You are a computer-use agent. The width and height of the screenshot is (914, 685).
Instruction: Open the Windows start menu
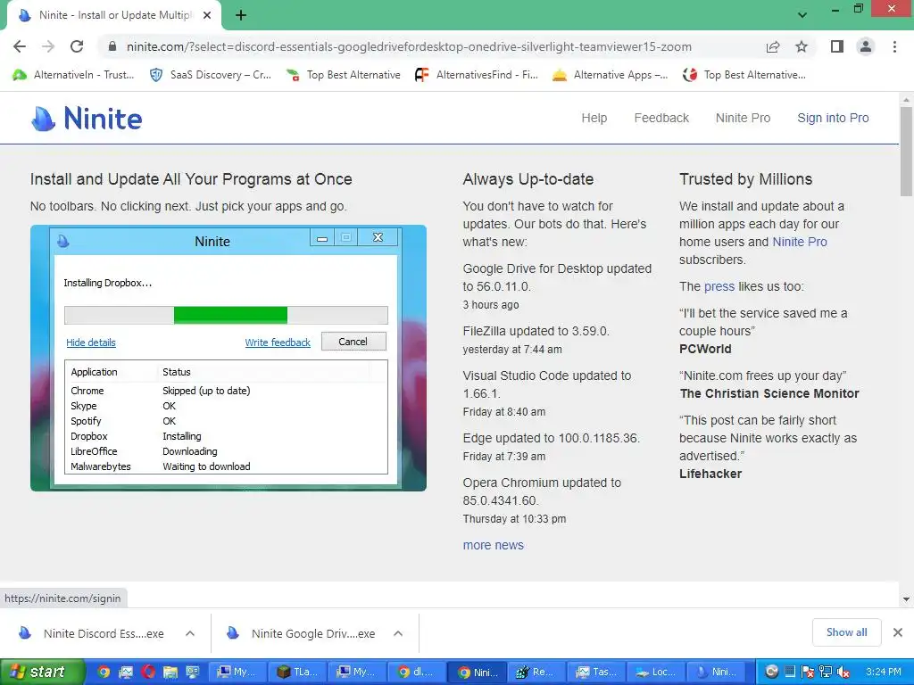coord(43,673)
